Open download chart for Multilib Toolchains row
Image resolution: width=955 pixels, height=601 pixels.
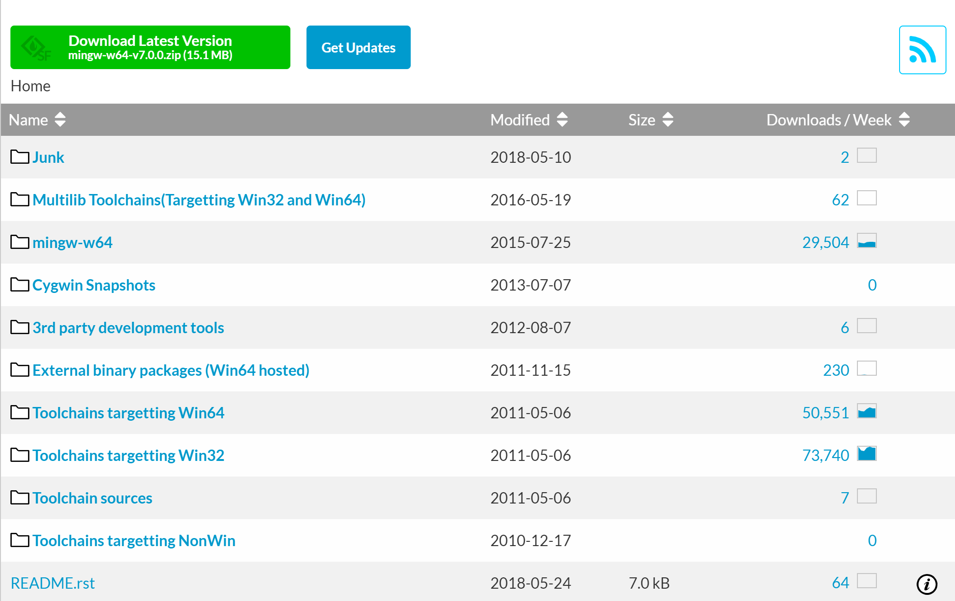click(867, 198)
